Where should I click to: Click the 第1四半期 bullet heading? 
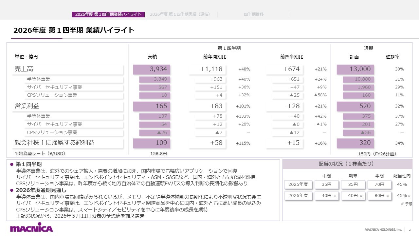point(29,164)
